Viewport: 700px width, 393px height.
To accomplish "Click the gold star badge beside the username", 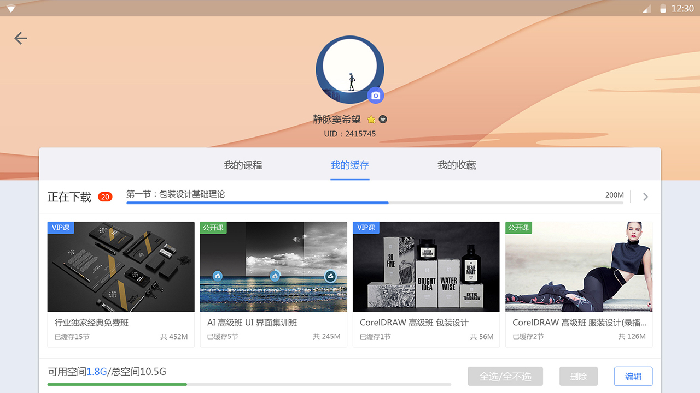I will [371, 120].
